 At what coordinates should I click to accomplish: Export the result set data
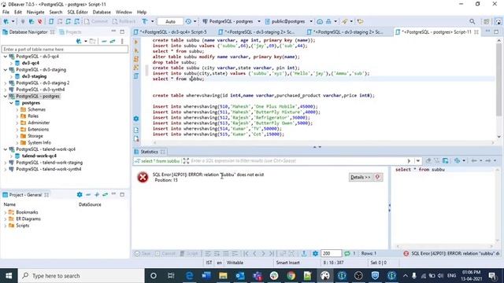[304, 253]
